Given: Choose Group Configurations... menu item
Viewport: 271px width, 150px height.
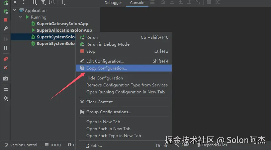Looking at the screenshot, I should tap(124, 112).
